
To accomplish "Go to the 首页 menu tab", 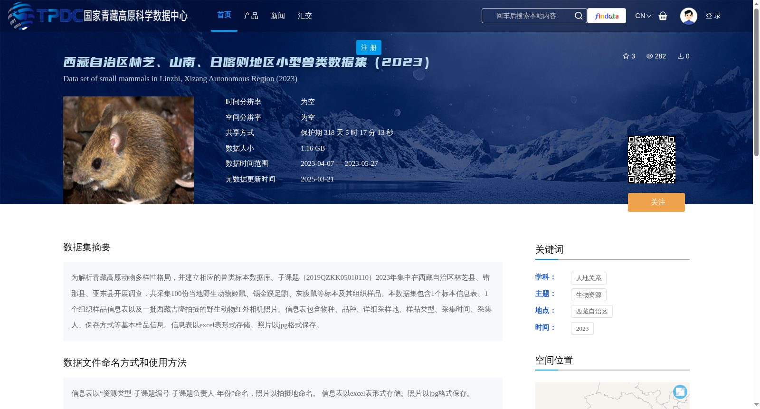I will [x=224, y=15].
